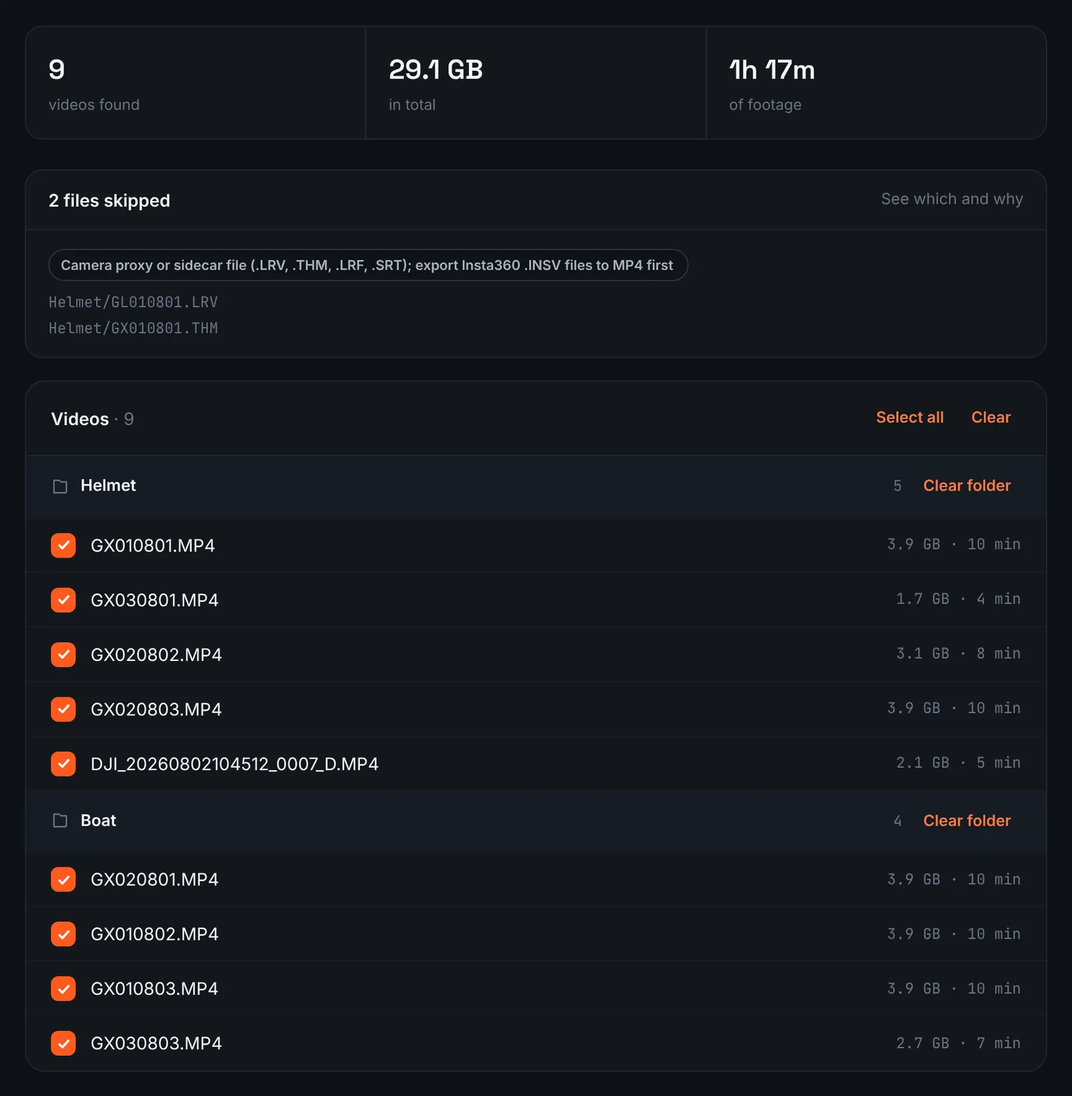Toggle the GX020802.MP4 checkbox

coord(63,654)
